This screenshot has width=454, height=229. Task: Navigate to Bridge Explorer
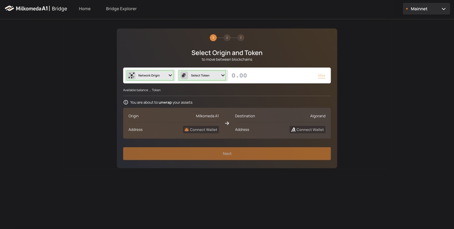click(x=121, y=9)
